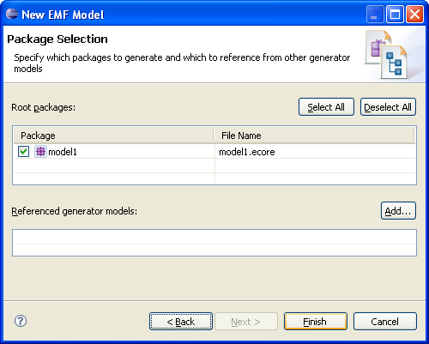Viewport: 429px width, 344px height.
Task: Click the Eclipse icon in title bar
Action: click(12, 14)
